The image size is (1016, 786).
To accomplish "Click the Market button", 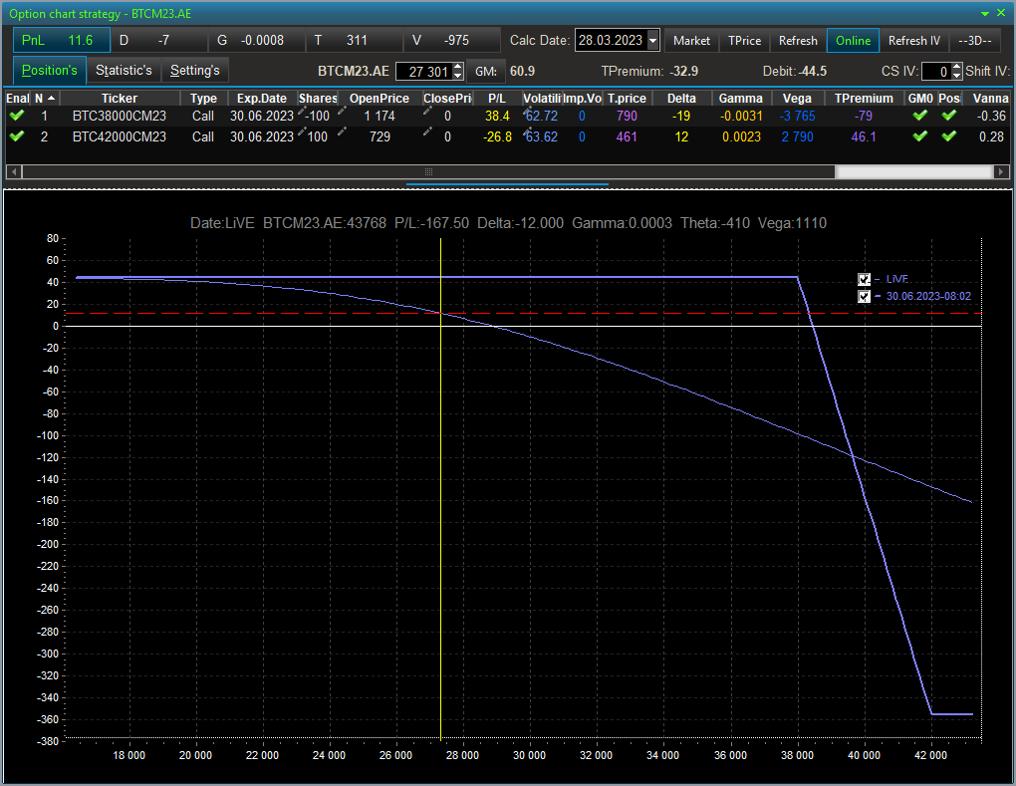I will click(x=691, y=40).
